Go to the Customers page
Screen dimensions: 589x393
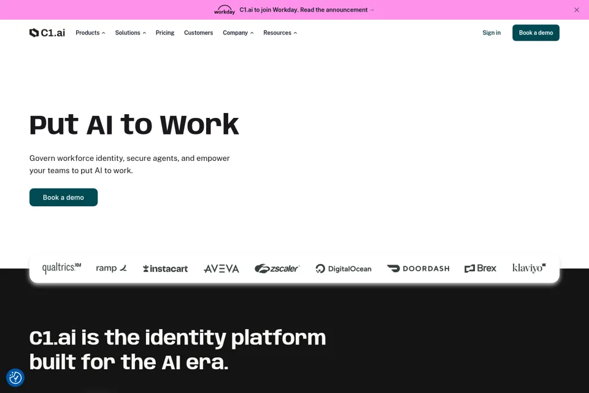click(x=198, y=33)
